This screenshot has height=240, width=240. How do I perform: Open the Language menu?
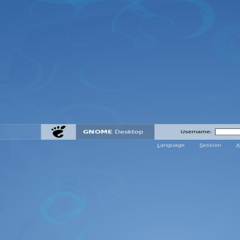tap(170, 145)
